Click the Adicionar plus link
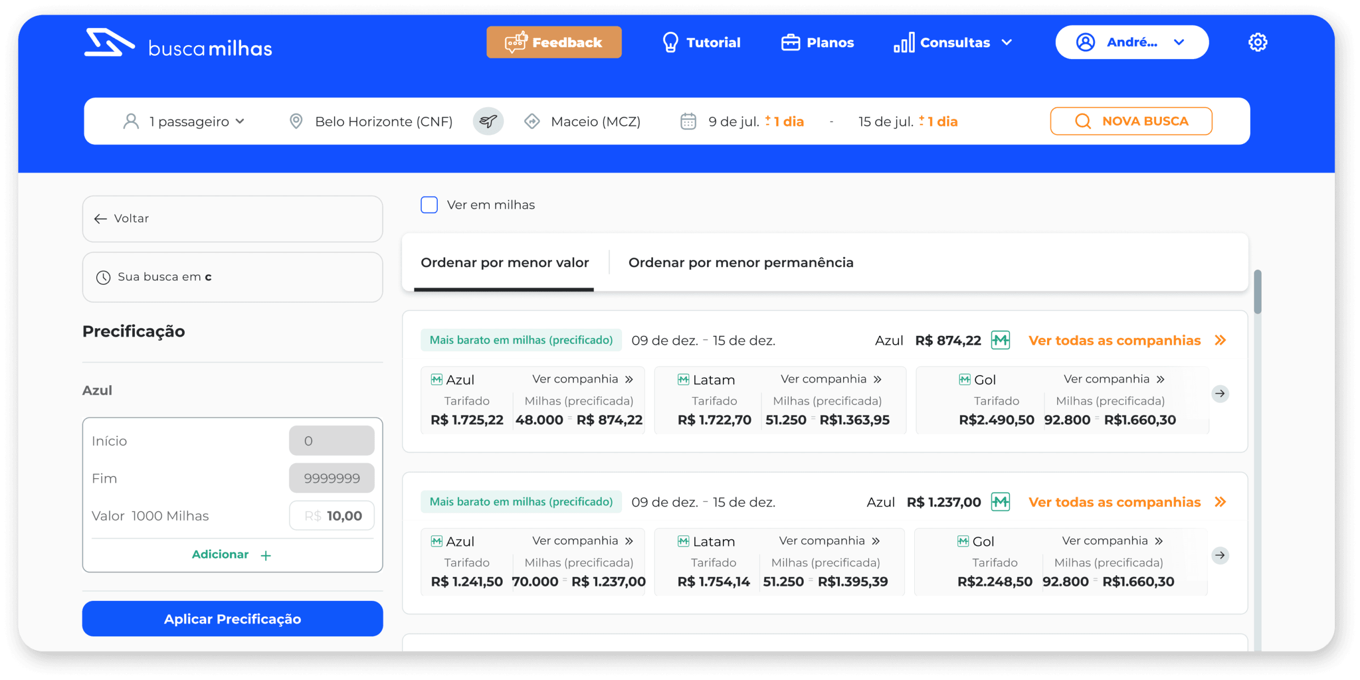 [x=232, y=555]
